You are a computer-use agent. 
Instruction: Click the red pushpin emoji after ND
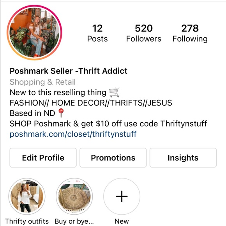coord(61,113)
